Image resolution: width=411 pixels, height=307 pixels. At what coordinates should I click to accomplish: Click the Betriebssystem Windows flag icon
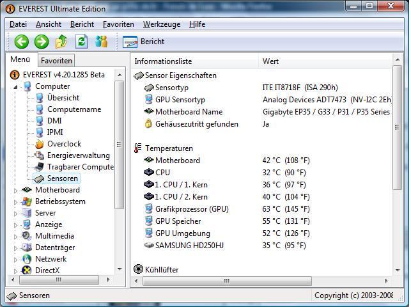(27, 201)
